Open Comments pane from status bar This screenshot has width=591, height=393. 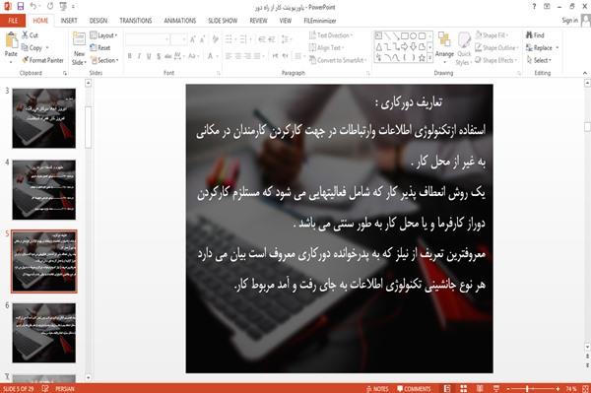[414, 389]
